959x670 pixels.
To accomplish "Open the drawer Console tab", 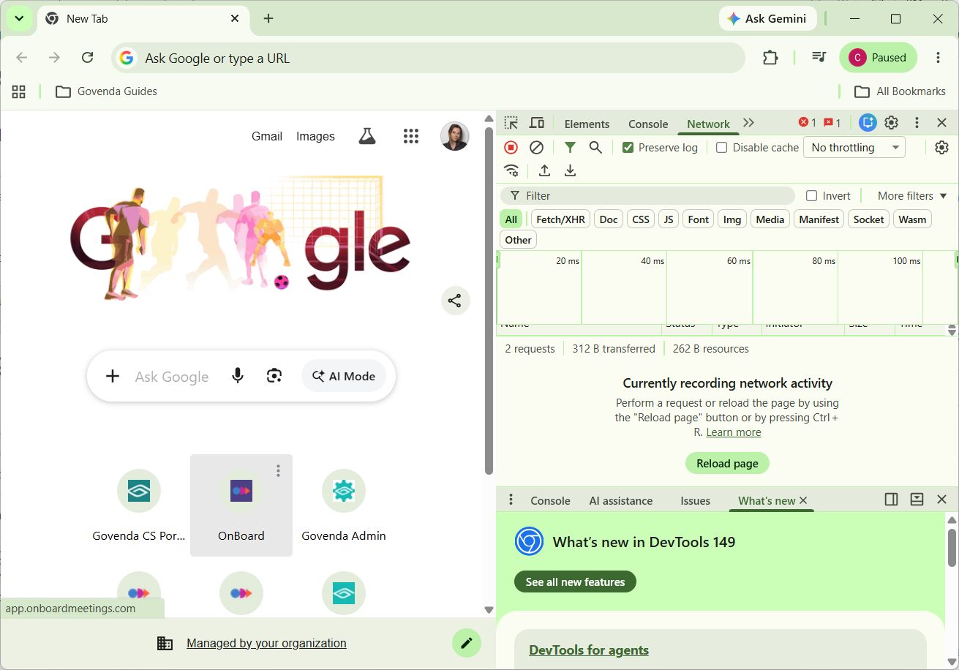I will coord(550,501).
